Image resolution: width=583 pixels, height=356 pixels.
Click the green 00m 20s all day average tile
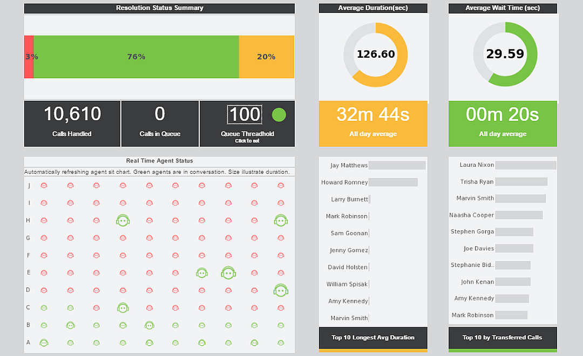tap(503, 124)
